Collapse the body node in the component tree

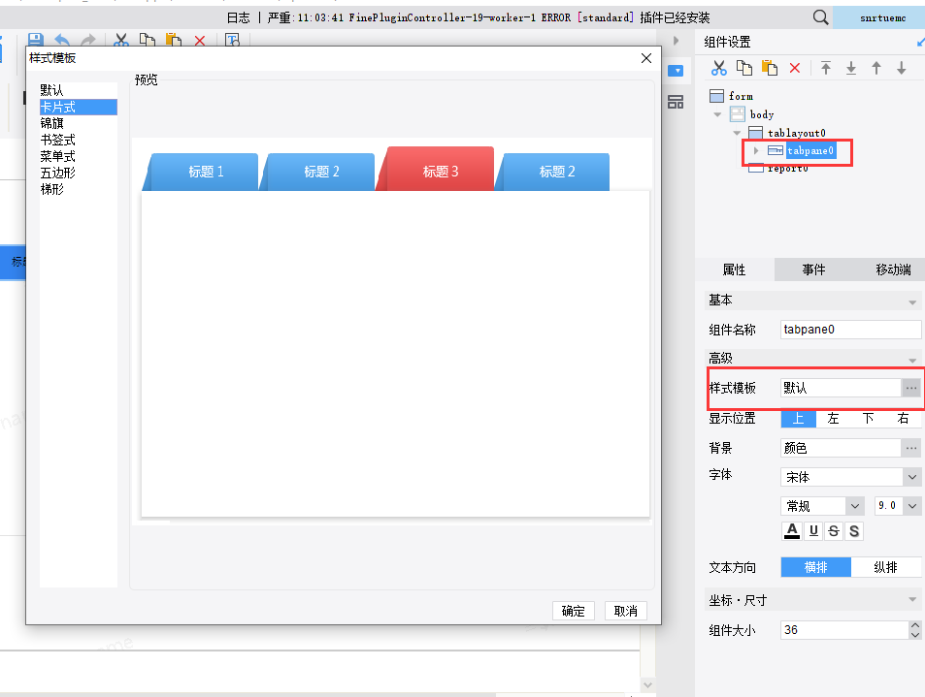[717, 114]
